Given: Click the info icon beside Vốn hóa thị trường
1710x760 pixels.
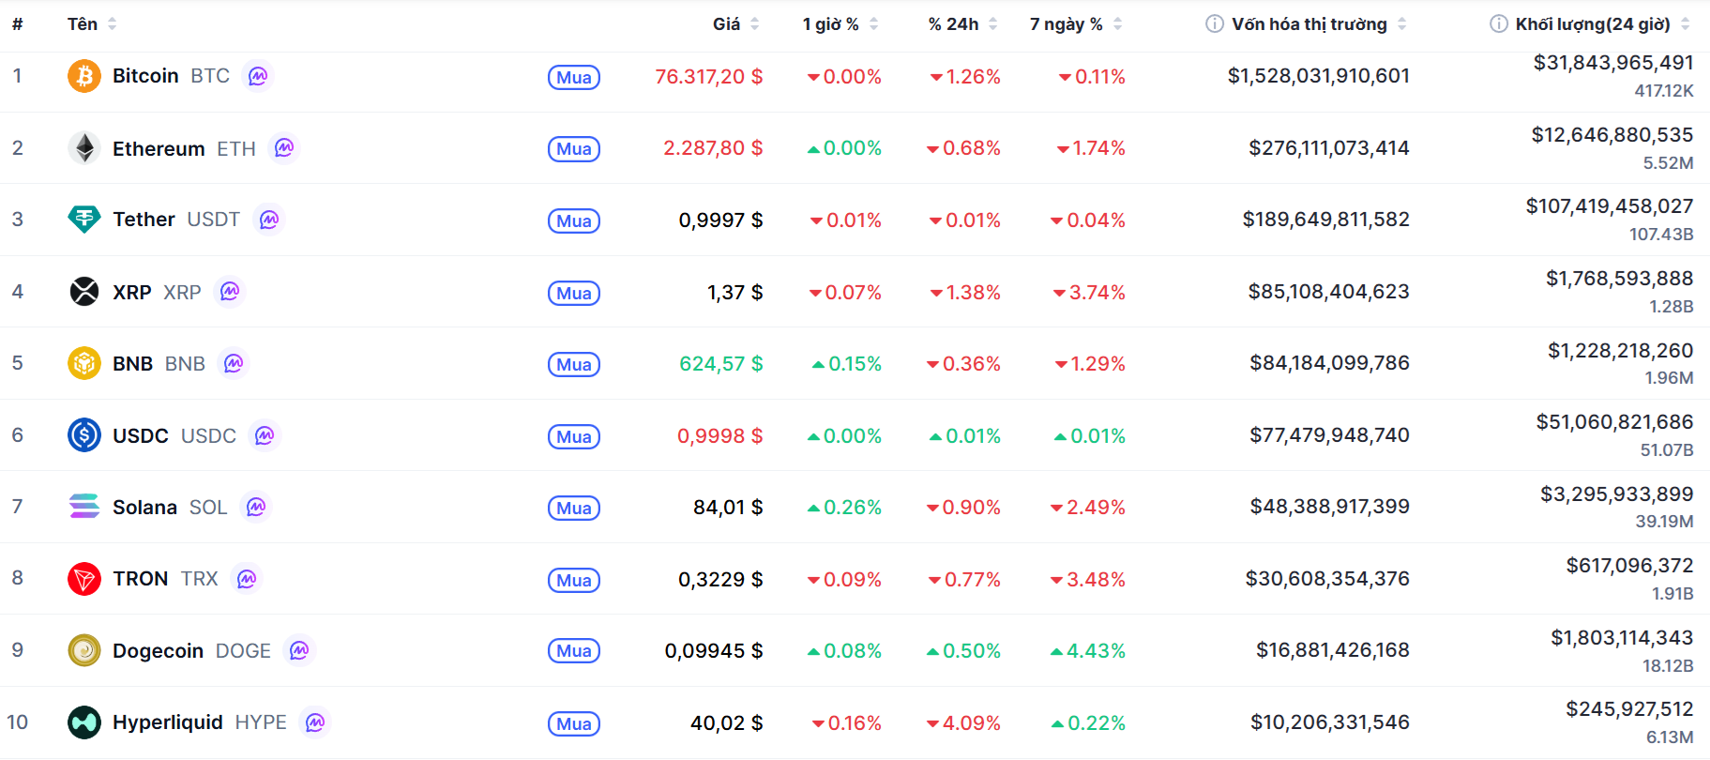Looking at the screenshot, I should pos(1215,23).
